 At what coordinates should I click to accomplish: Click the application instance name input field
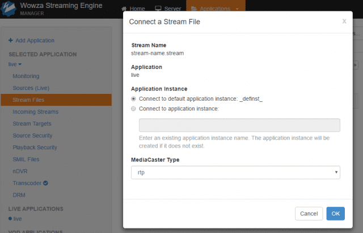(239, 125)
